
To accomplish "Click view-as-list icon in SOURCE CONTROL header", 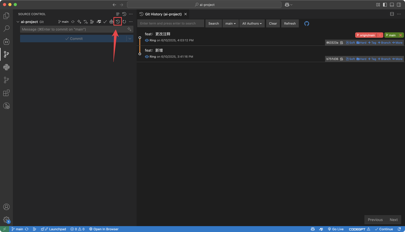I will coord(118,14).
